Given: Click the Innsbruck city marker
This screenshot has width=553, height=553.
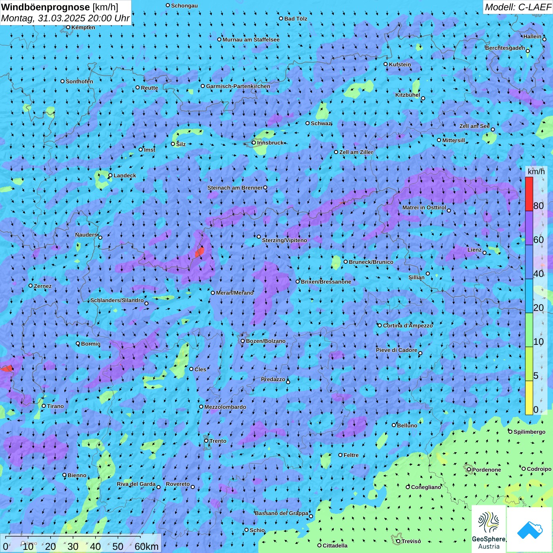Looking at the screenshot, I should [x=254, y=143].
